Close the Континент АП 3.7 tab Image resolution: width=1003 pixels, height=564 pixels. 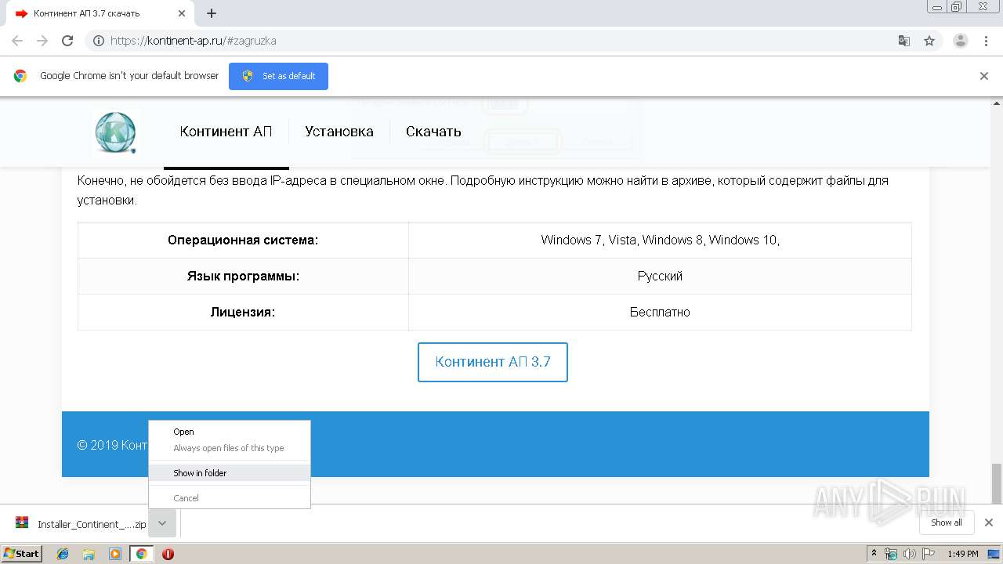(182, 13)
